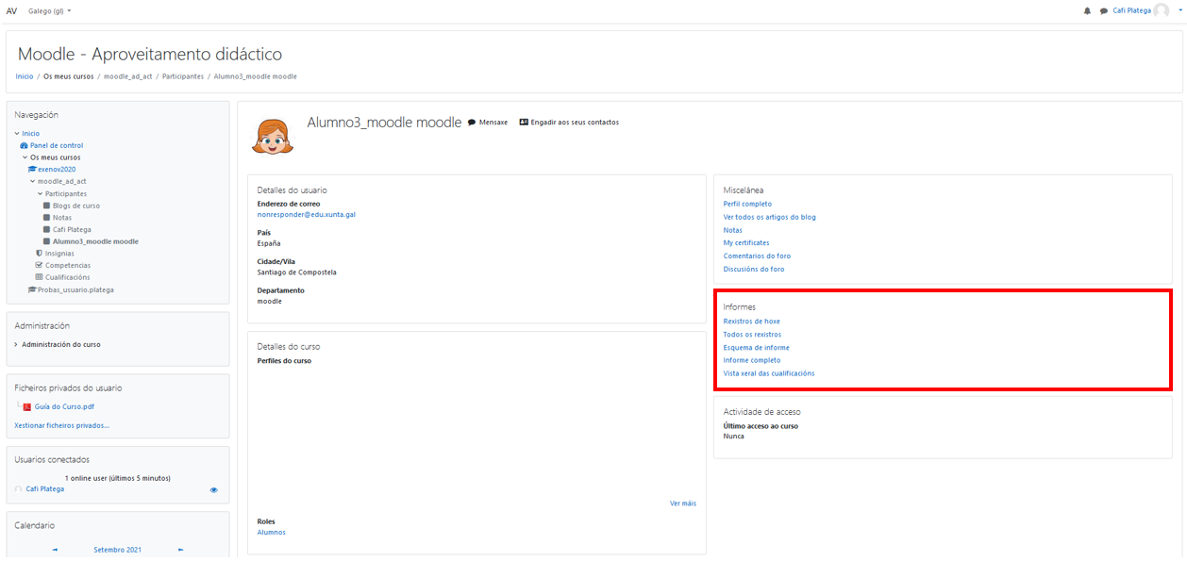Screen dimensions: 1187x561
Task: Toggle online visibility eye icon
Action: [x=214, y=490]
